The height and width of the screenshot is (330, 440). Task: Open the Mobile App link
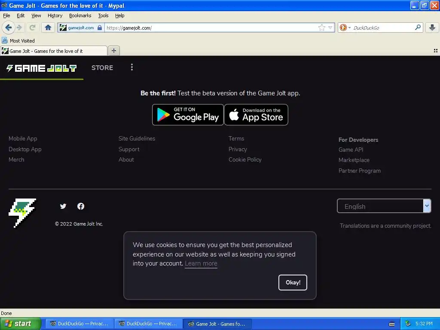click(23, 138)
